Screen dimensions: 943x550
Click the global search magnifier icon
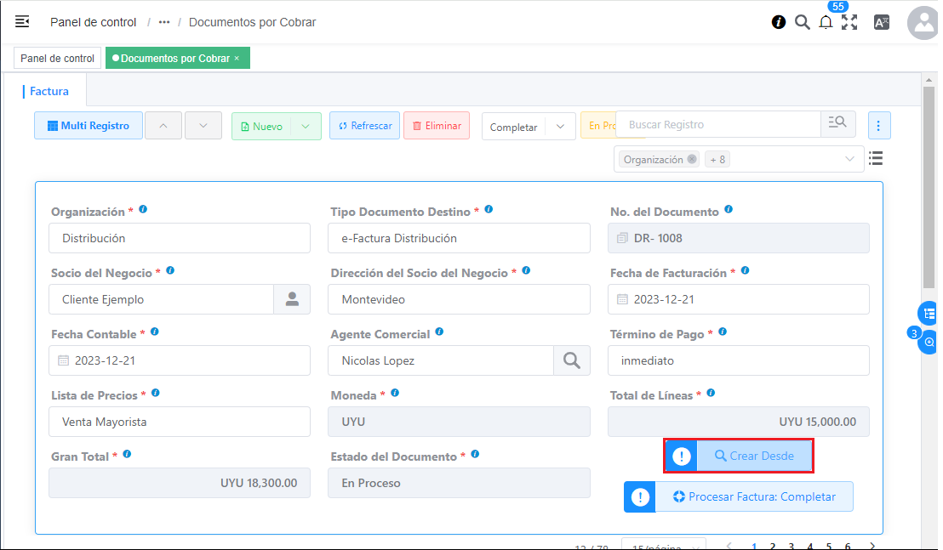point(802,22)
